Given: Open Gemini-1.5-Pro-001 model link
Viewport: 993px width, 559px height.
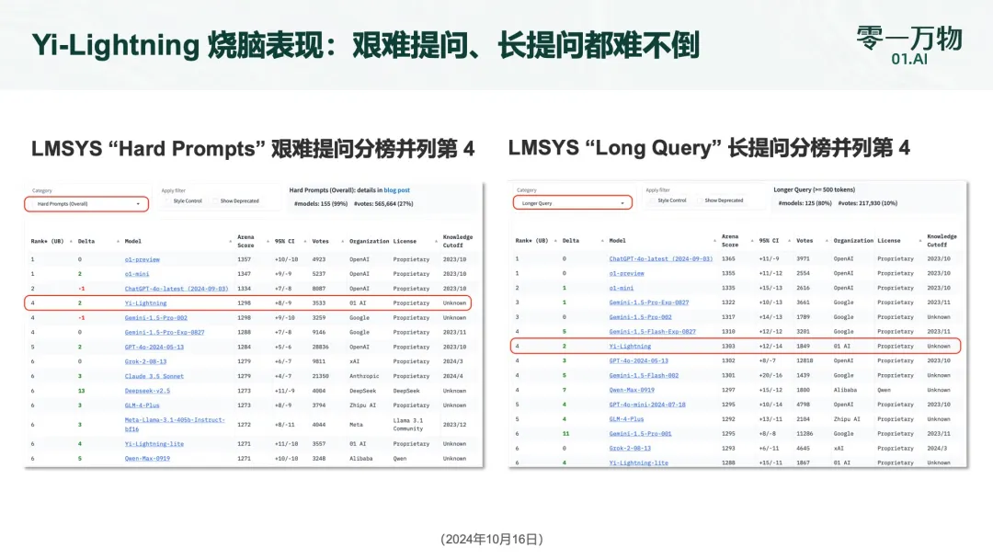Looking at the screenshot, I should 640,434.
